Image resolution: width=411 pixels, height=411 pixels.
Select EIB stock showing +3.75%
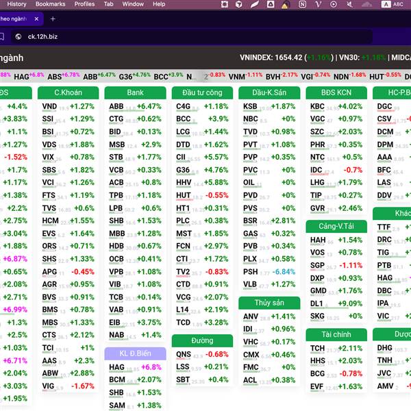[135, 323]
